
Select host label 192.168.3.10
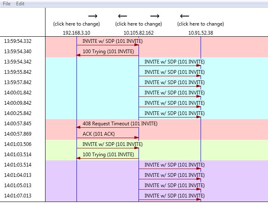point(77,33)
